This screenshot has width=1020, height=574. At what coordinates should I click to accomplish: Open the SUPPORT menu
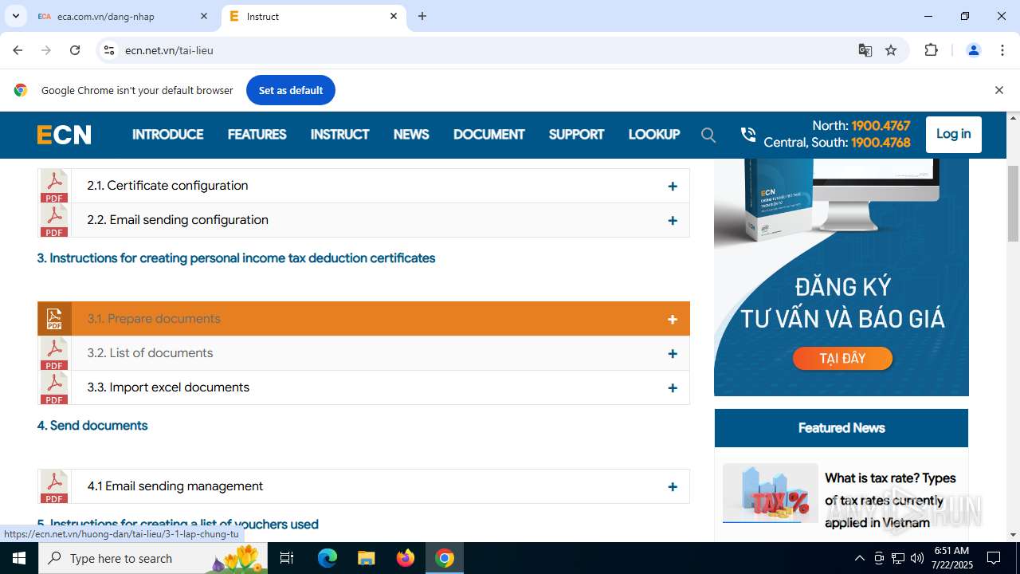tap(576, 135)
